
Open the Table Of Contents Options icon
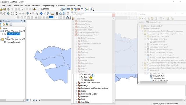click(11, 24)
